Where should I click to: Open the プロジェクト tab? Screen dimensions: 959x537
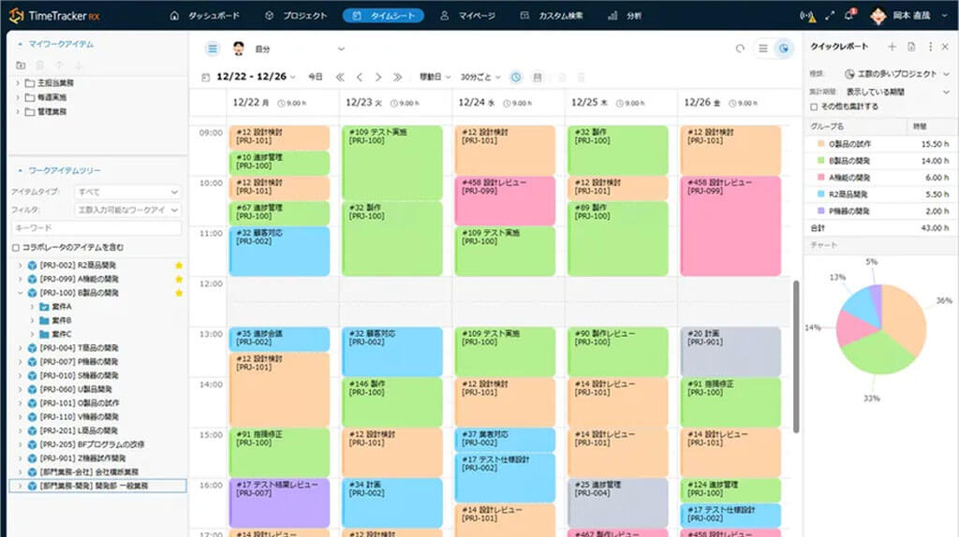coord(297,16)
